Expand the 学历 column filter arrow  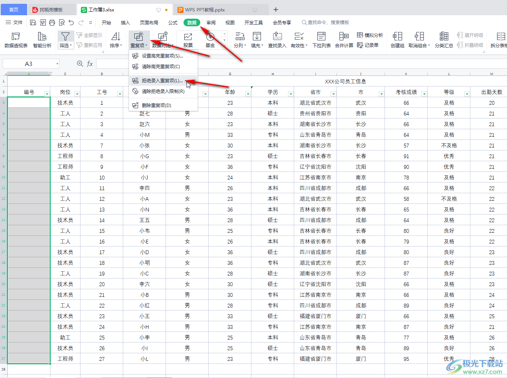(x=291, y=94)
